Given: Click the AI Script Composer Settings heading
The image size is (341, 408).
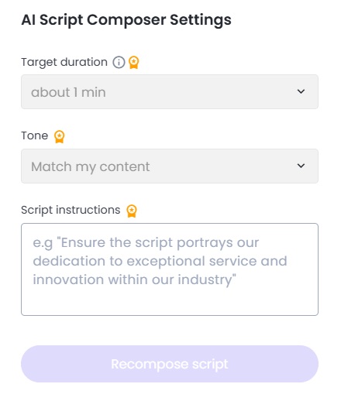Looking at the screenshot, I should coord(126,20).
